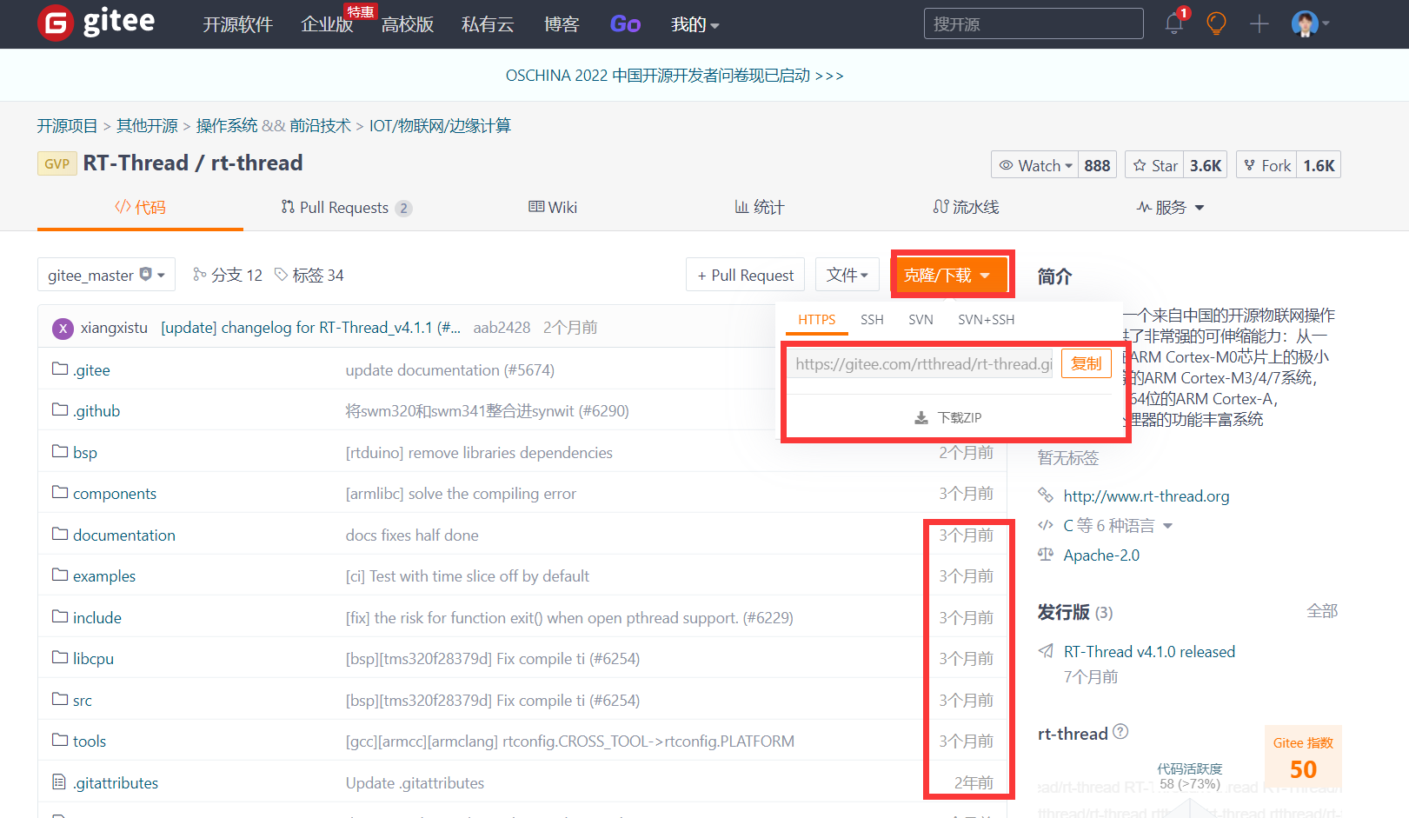Click the GVP badge
The image size is (1409, 818).
[x=56, y=163]
